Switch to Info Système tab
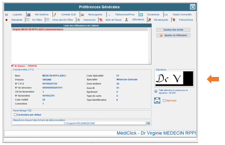Image resolution: width=225 pixels, height=145 pixels. point(42,14)
